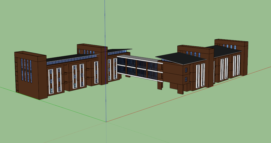Click the small upper window beside the glass bridge
This screenshot has height=143, width=271.
[x=186, y=70]
